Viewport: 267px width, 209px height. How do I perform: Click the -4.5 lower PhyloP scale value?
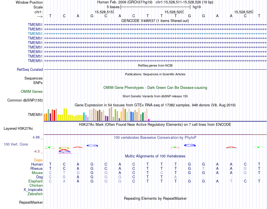point(37,151)
